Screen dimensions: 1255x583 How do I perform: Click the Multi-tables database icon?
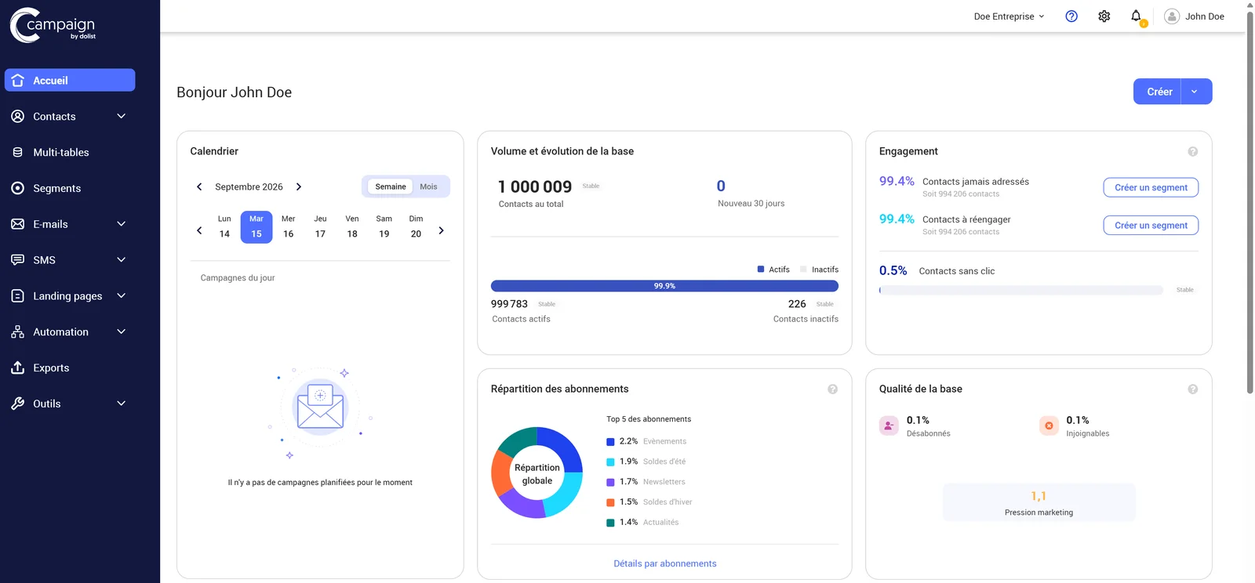click(18, 152)
